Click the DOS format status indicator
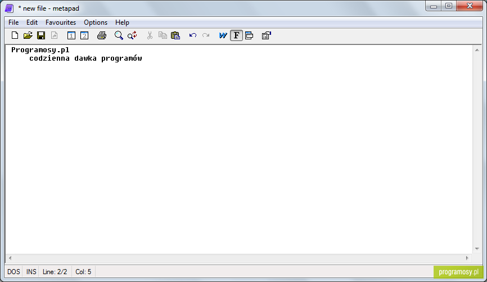Viewport: 487px width, 282px height. (13, 272)
